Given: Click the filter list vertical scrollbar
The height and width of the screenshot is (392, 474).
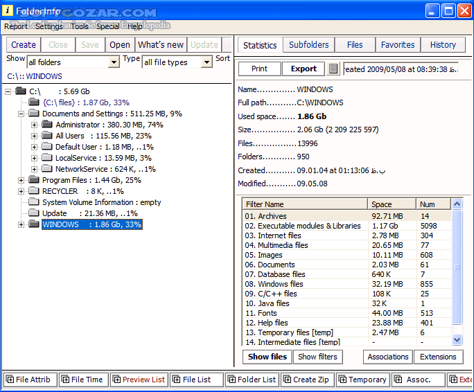Looking at the screenshot, I should [457, 270].
